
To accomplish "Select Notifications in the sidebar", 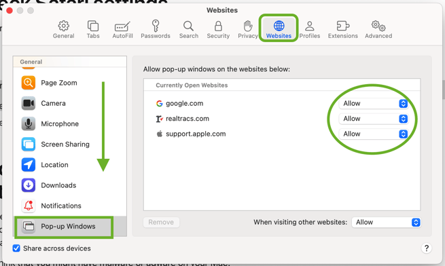I will click(70, 206).
